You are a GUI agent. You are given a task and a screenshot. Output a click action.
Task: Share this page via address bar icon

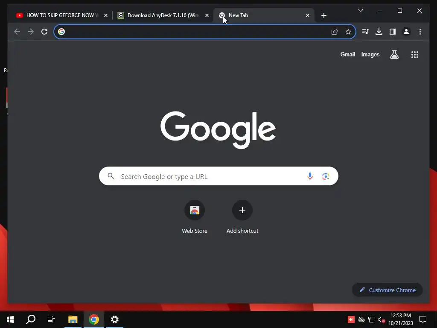coord(335,32)
